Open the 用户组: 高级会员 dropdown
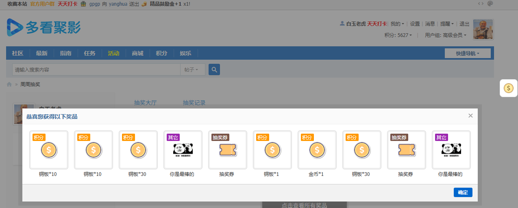The width and height of the screenshot is (518, 208). pyautogui.click(x=445, y=35)
